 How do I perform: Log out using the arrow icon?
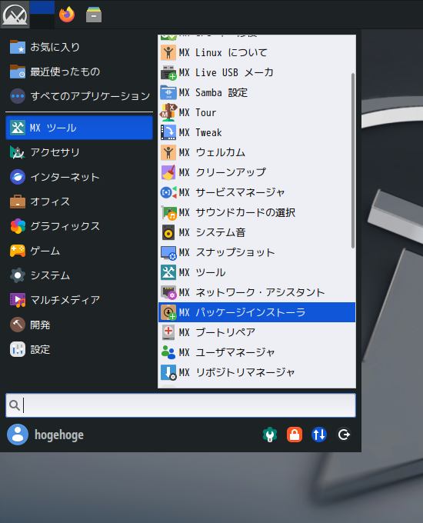344,435
